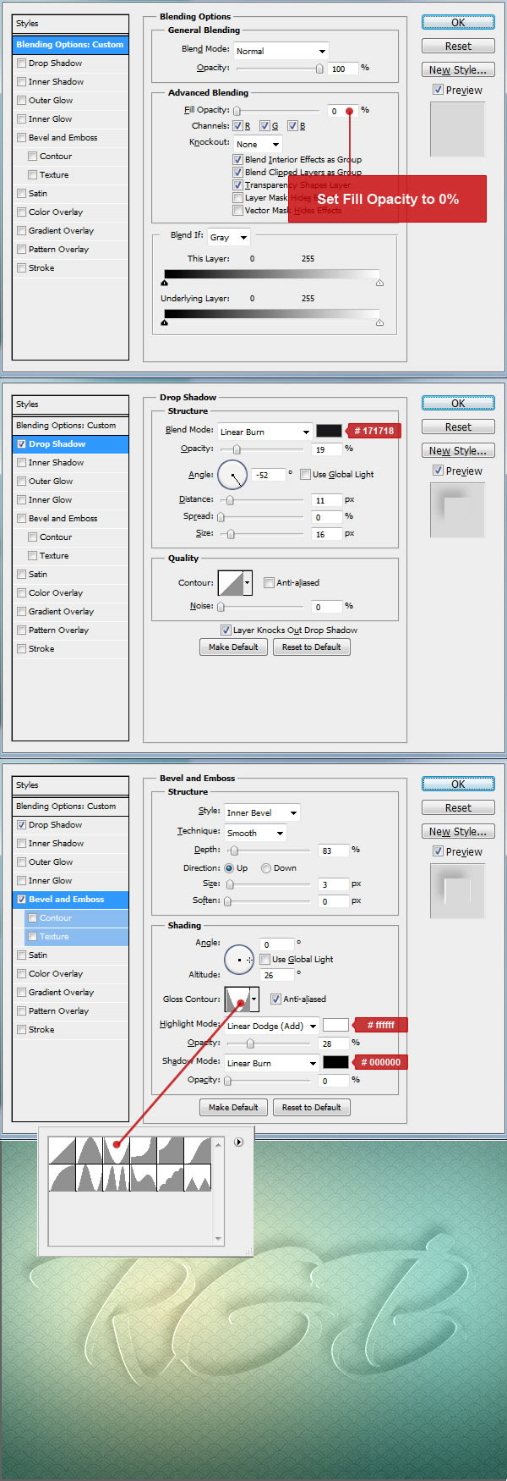Image resolution: width=507 pixels, height=1481 pixels.
Task: Click the Drop Shadow angle dial
Action: (232, 475)
